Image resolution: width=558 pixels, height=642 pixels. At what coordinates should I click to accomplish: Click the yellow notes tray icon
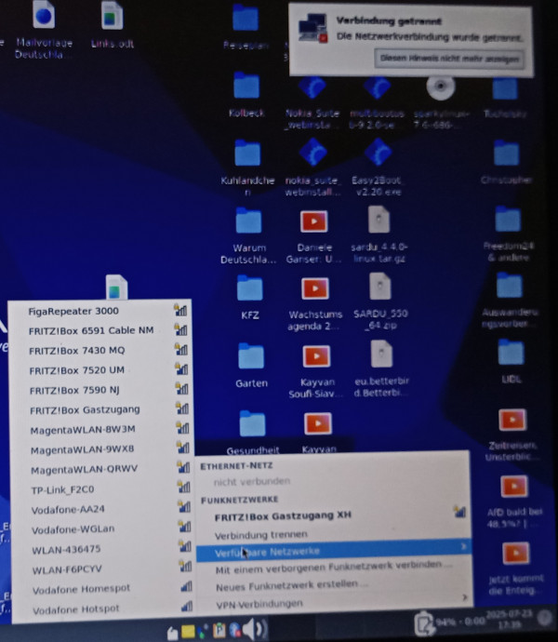[188, 632]
